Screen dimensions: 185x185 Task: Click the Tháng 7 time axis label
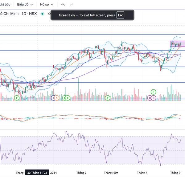[x=142, y=173]
